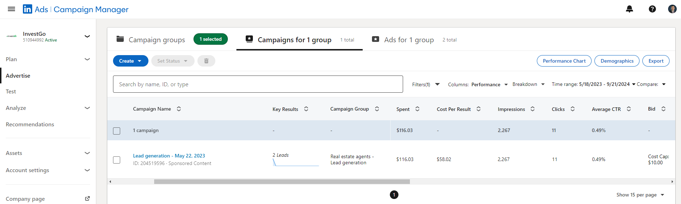Viewport: 681px width, 204px height.
Task: Sort campaigns by Spent column arrows
Action: pyautogui.click(x=417, y=109)
